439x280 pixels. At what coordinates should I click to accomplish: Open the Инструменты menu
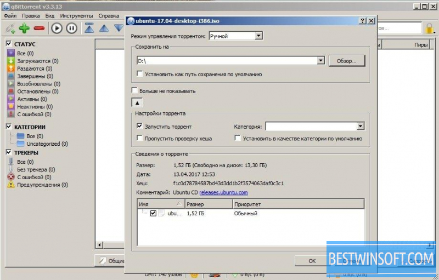76,16
